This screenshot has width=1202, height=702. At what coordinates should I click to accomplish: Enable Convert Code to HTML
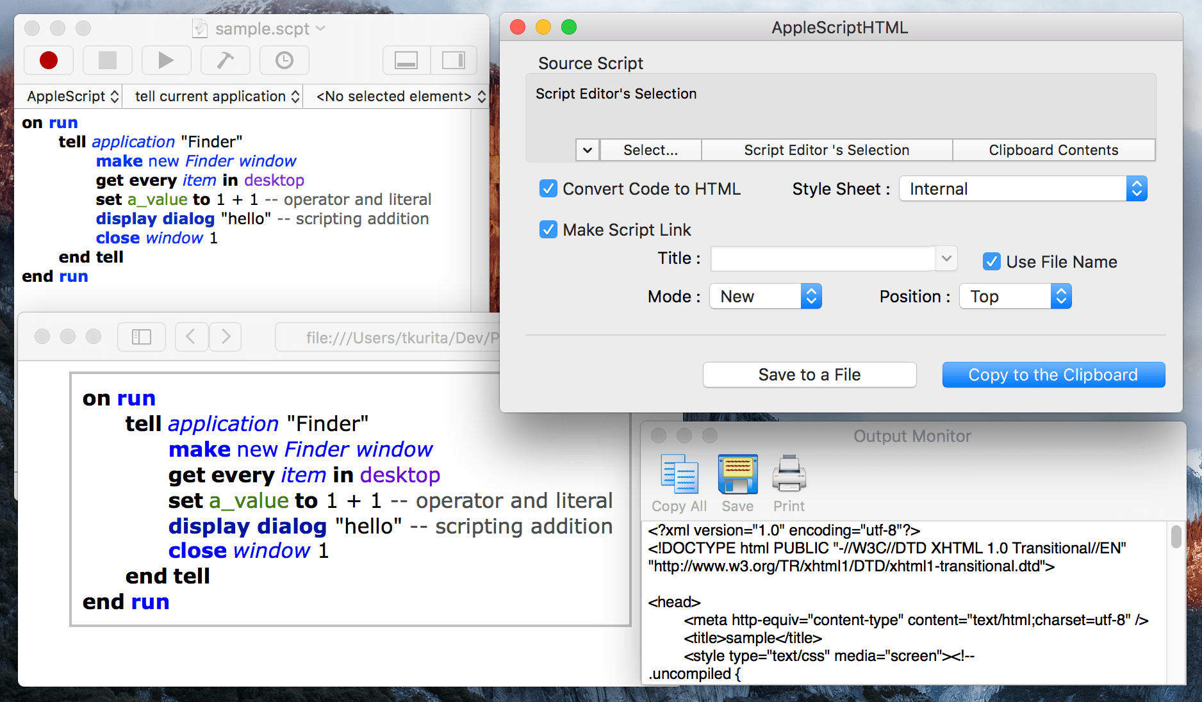pos(548,188)
